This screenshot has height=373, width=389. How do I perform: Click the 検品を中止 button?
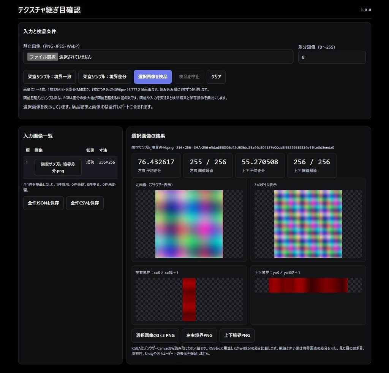coord(189,77)
